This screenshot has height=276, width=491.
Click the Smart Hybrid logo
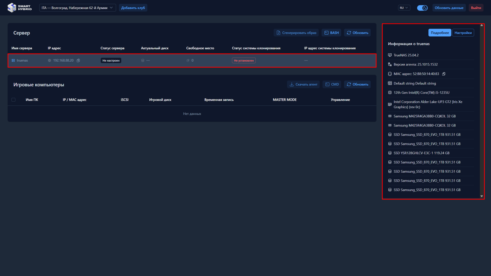tap(20, 8)
